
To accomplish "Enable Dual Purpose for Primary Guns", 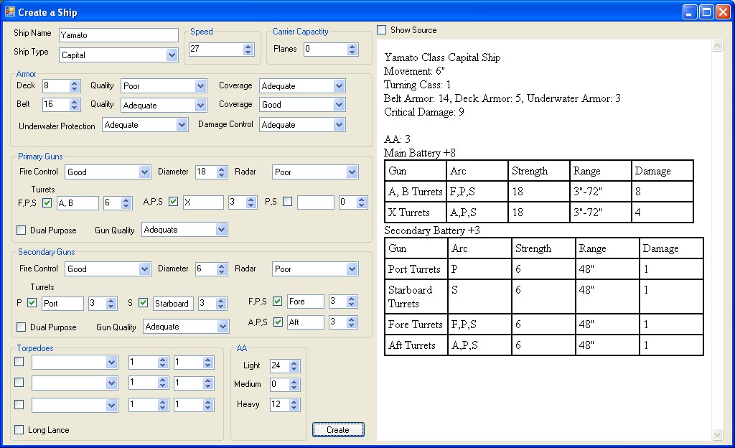I will pos(21,230).
